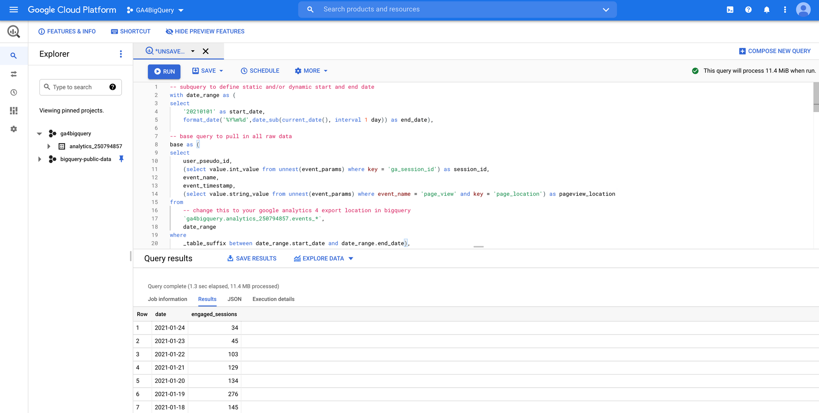Click the editor vertical scrollbar
819x413 pixels.
coord(816,97)
